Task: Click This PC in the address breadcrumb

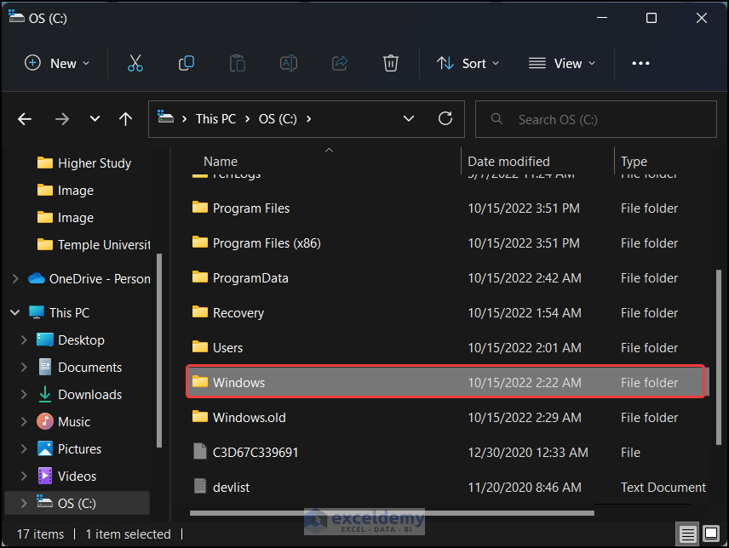Action: coord(215,119)
